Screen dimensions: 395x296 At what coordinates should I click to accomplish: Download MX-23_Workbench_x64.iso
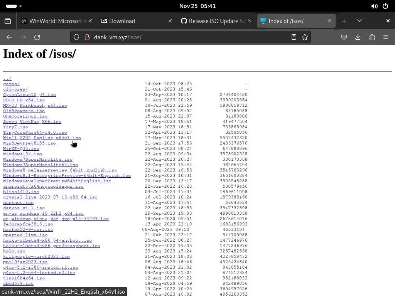[x=35, y=106]
